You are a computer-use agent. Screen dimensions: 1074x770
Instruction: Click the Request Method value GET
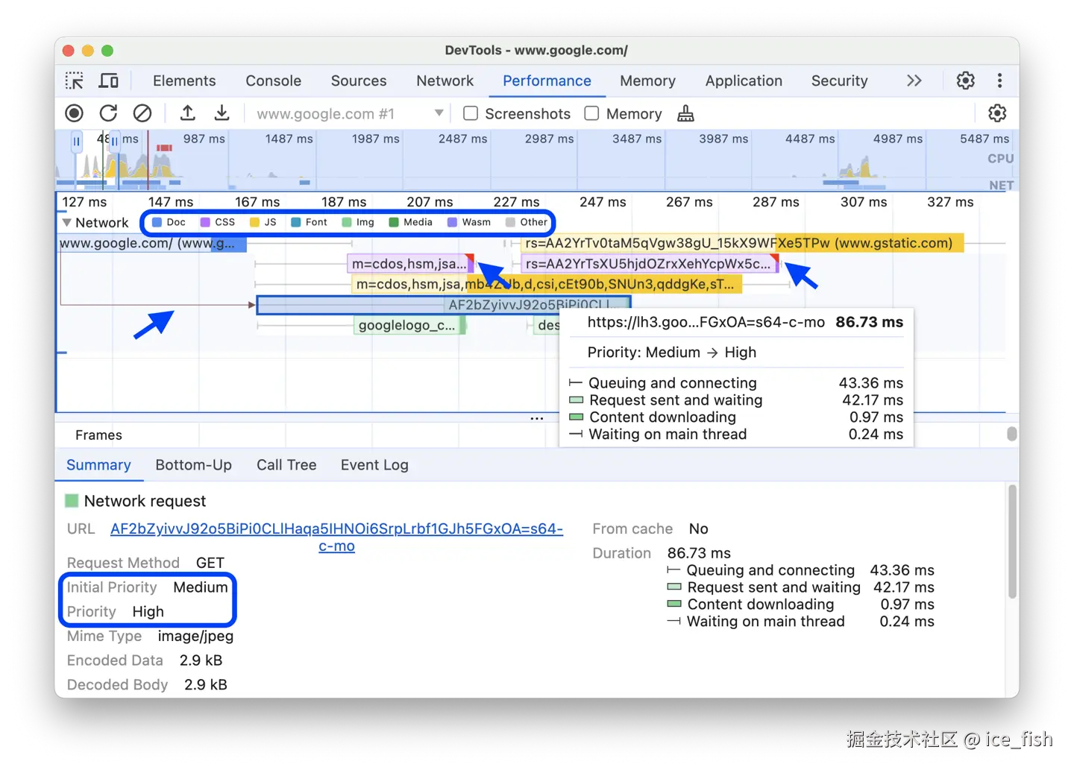point(210,563)
